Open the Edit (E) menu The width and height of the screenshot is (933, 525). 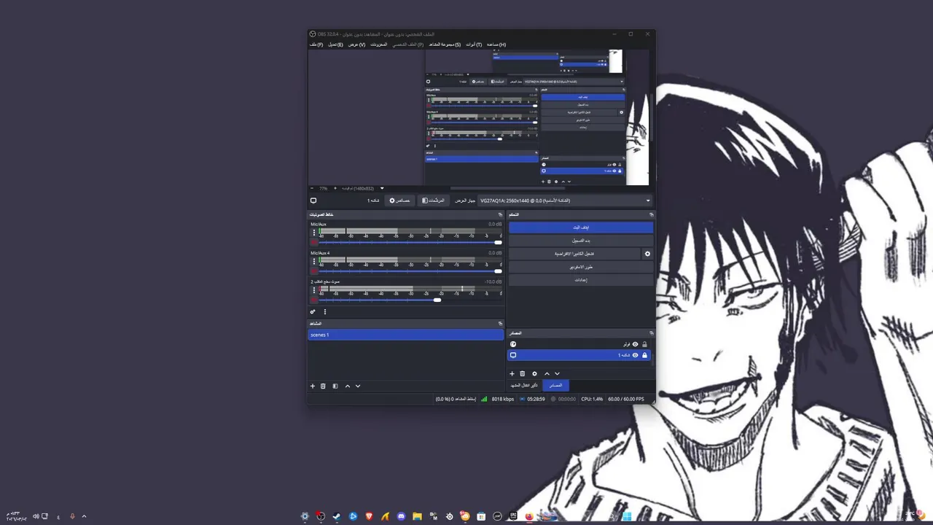[335, 44]
